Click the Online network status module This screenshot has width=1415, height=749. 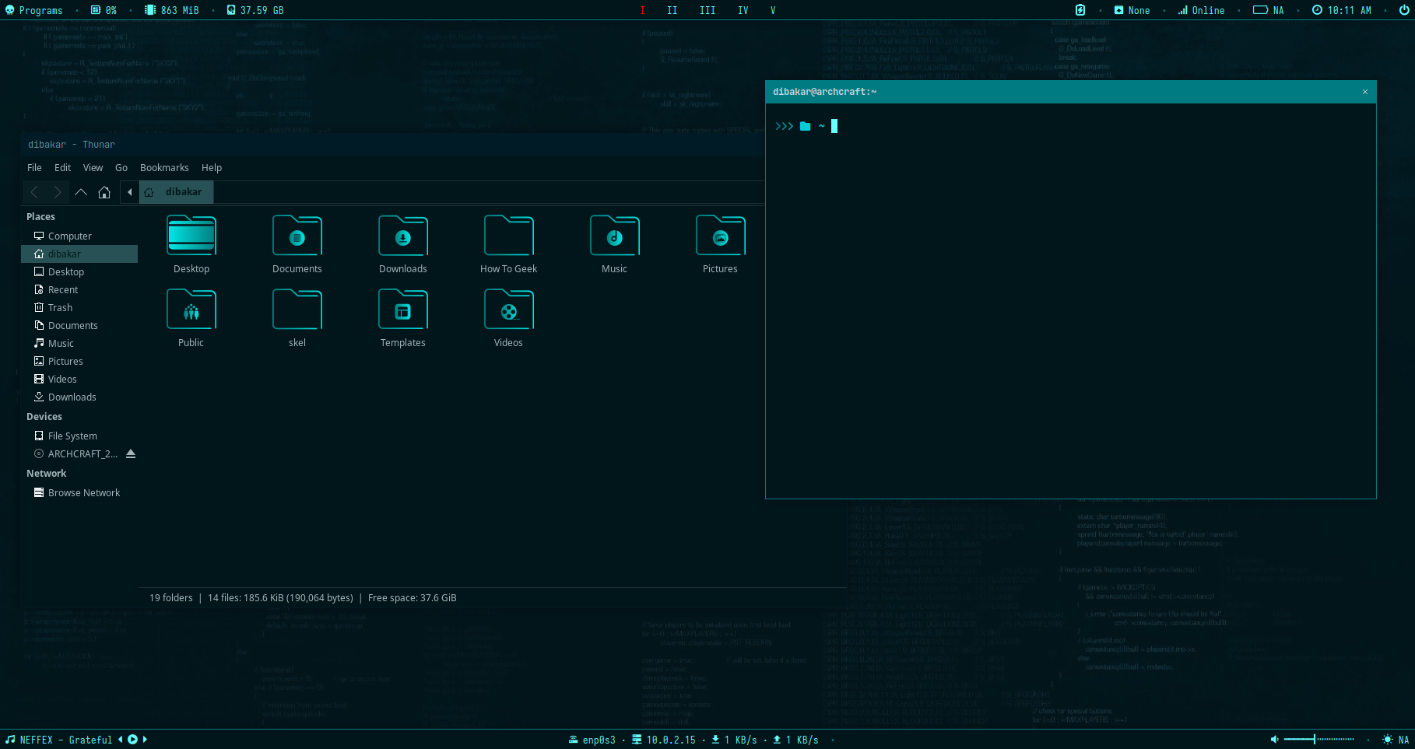point(1201,10)
